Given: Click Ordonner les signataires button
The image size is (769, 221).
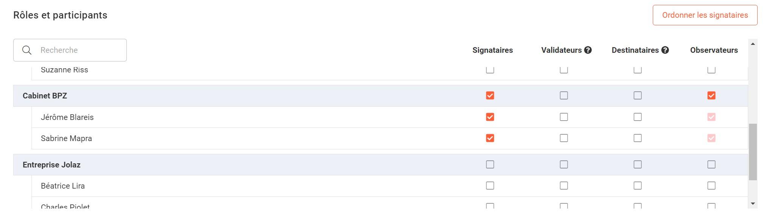Looking at the screenshot, I should click(705, 15).
